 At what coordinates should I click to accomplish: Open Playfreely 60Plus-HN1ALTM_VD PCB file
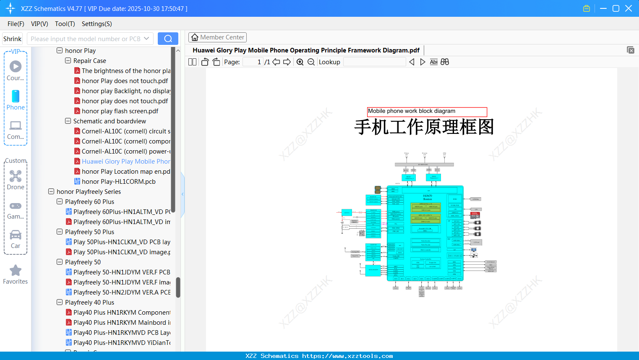118,211
